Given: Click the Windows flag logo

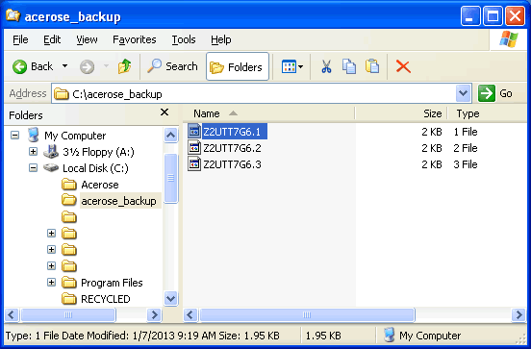Looking at the screenshot, I should point(508,39).
